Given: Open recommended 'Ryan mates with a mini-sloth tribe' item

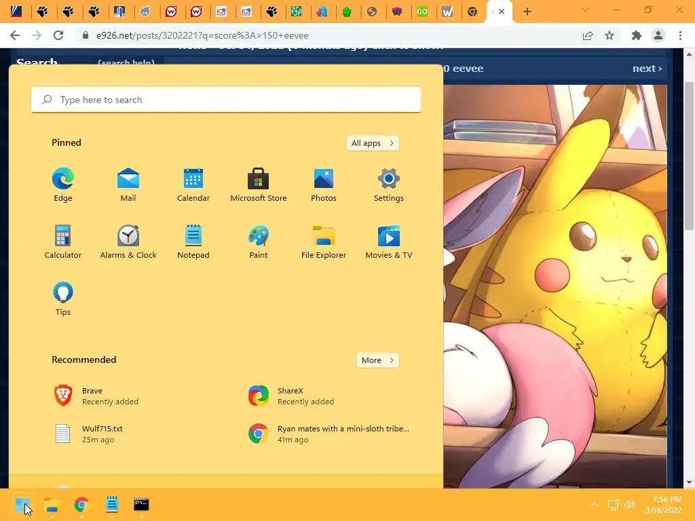Looking at the screenshot, I should [328, 433].
